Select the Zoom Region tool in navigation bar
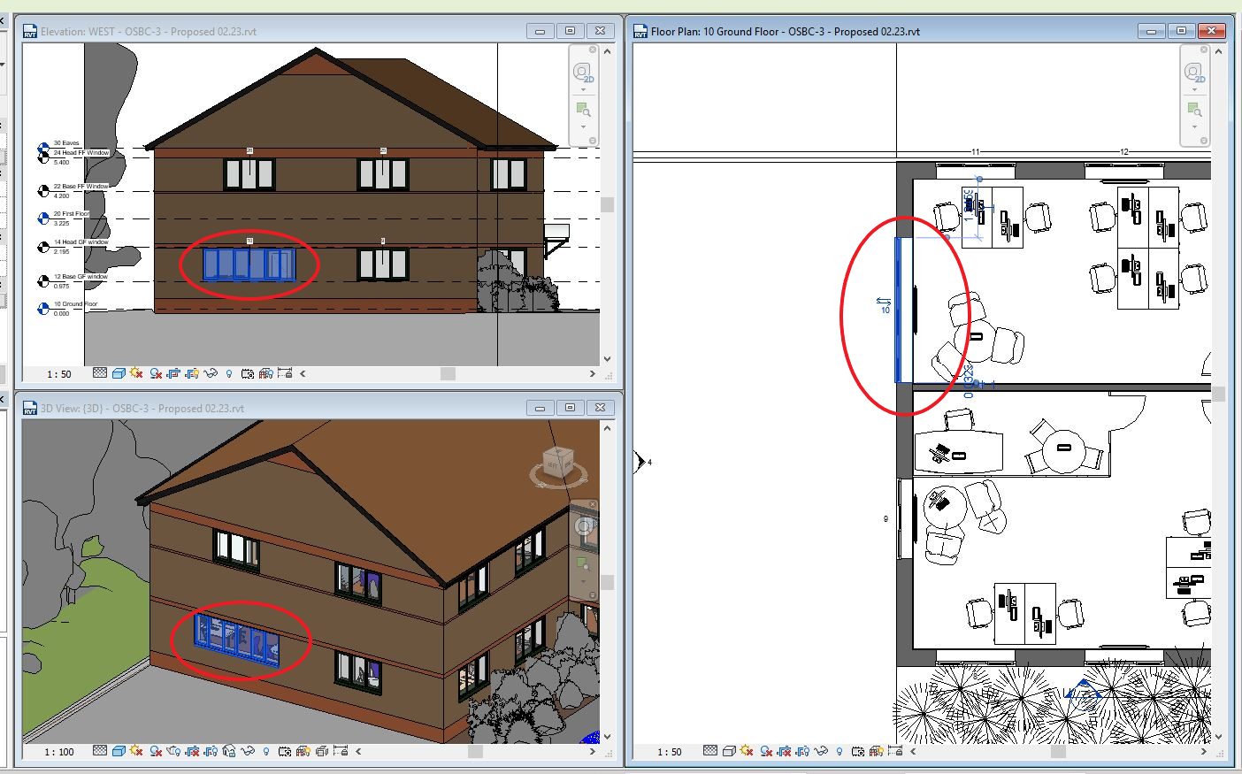Viewport: 1242px width, 774px height. [x=583, y=108]
